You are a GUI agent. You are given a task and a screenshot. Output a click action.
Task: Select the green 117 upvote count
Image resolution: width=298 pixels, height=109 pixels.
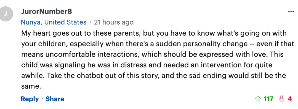[x=268, y=99]
